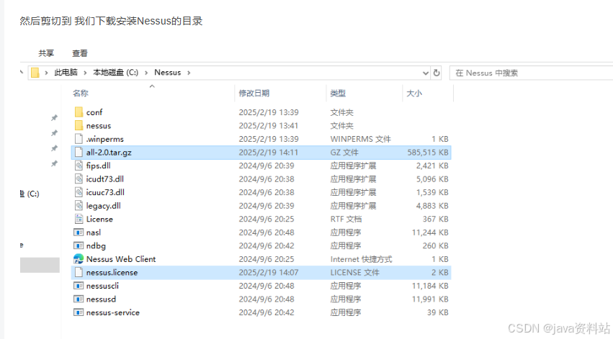Click the all-2.0.tar.gz file icon
Screen dimensions: 613x339
[x=79, y=152]
